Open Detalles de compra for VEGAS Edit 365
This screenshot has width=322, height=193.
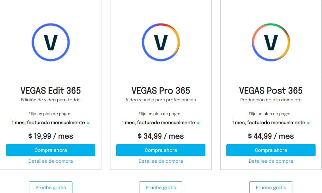click(51, 161)
